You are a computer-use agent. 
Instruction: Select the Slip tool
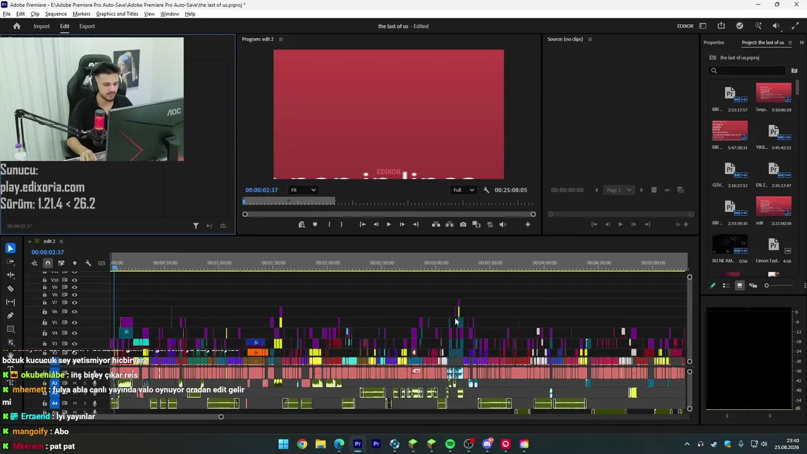click(10, 302)
